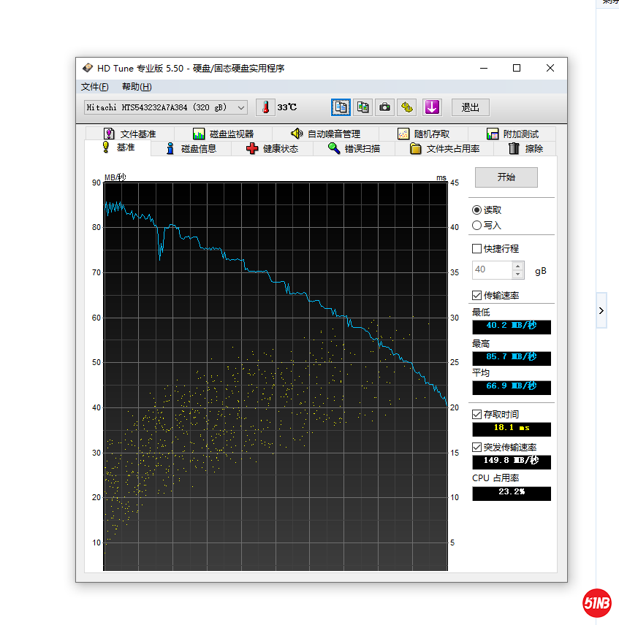Disable the 存取时间 checkbox
Image resolution: width=619 pixels, height=625 pixels.
(x=477, y=415)
